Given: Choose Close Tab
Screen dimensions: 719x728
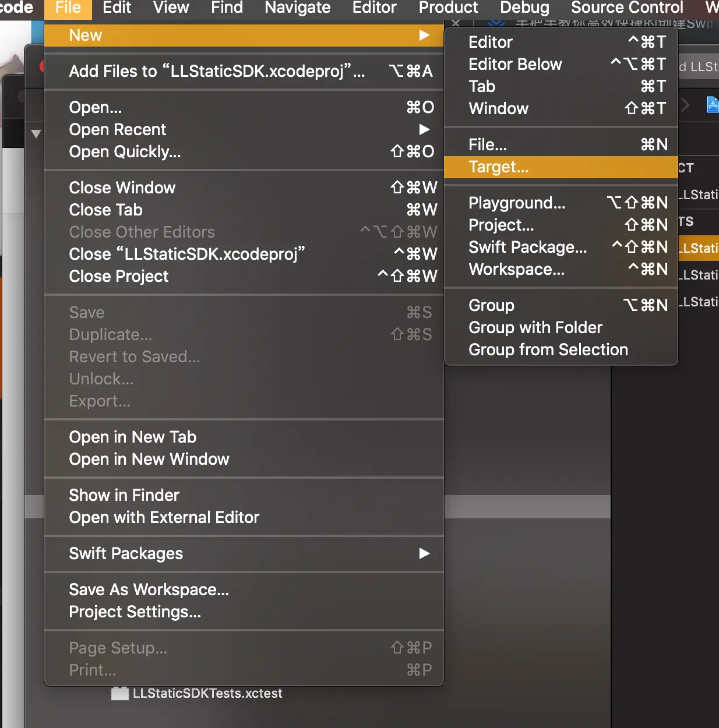Looking at the screenshot, I should 244,210.
